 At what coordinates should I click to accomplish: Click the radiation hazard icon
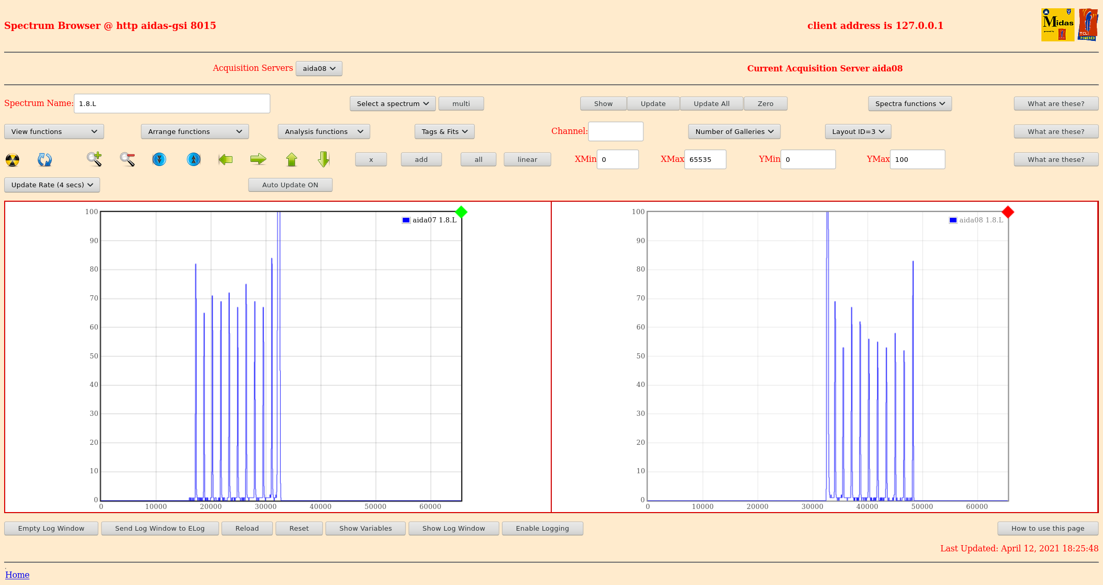12,160
